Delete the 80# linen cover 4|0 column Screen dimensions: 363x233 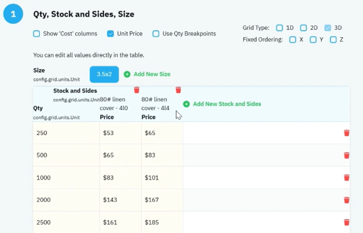point(137,90)
